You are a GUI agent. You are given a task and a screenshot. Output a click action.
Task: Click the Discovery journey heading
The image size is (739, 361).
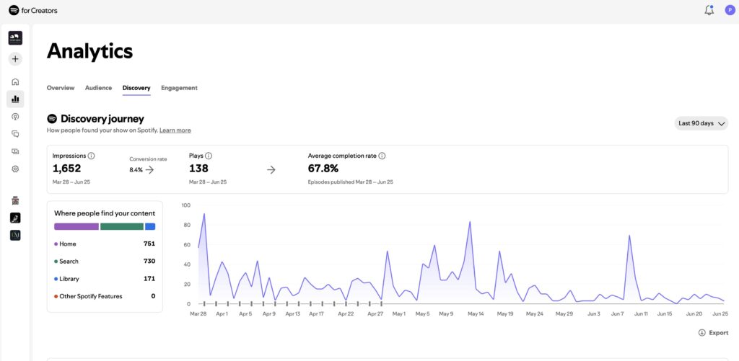click(102, 119)
